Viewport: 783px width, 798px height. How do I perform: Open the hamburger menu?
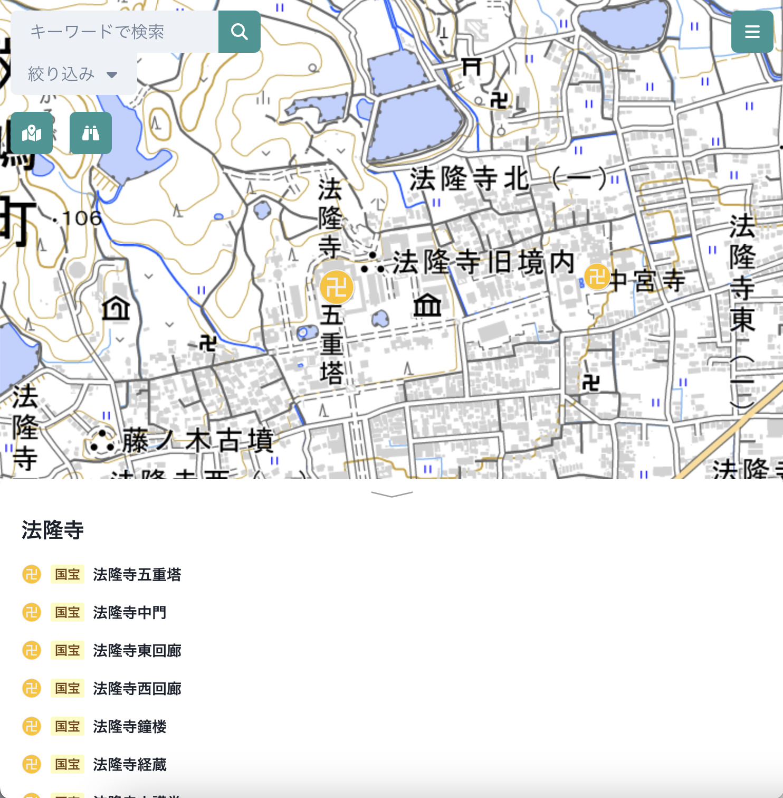(x=752, y=32)
